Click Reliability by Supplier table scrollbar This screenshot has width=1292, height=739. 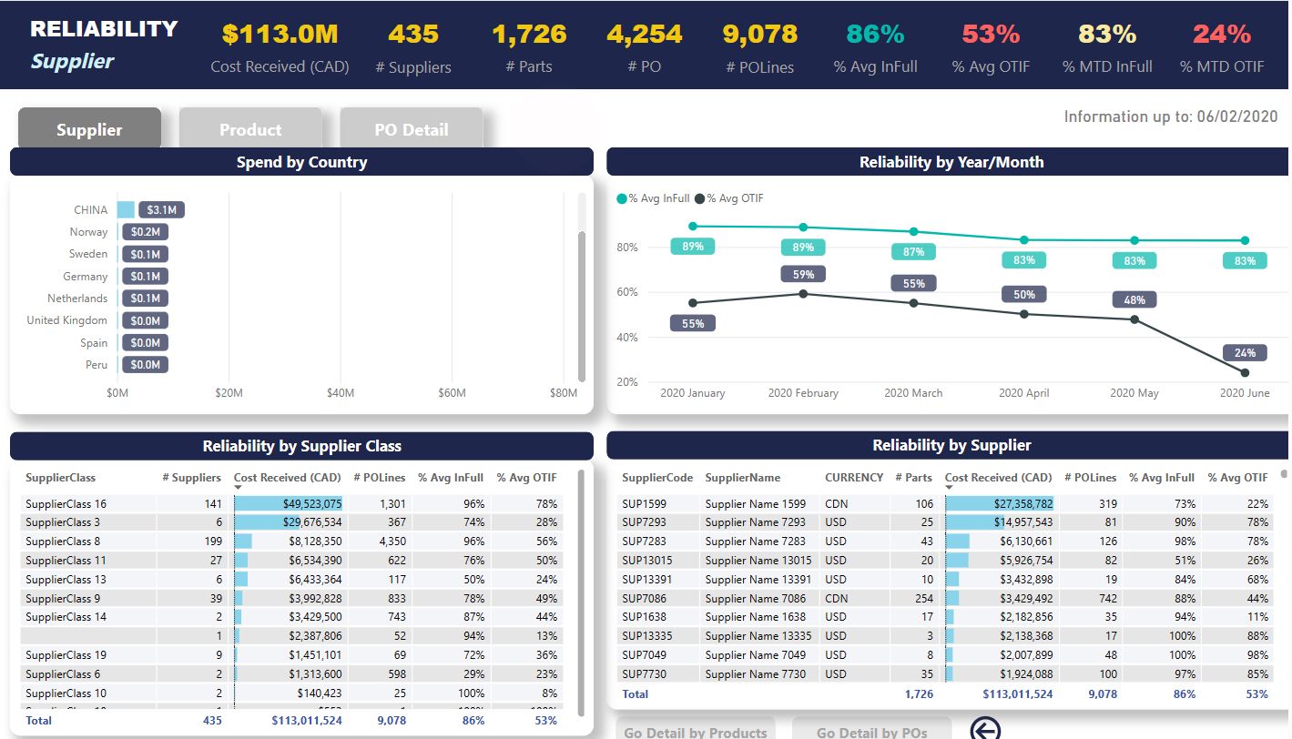(1285, 473)
